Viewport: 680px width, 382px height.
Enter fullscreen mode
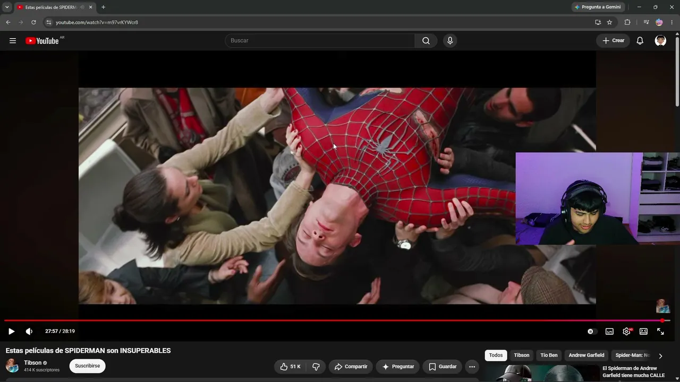point(660,332)
